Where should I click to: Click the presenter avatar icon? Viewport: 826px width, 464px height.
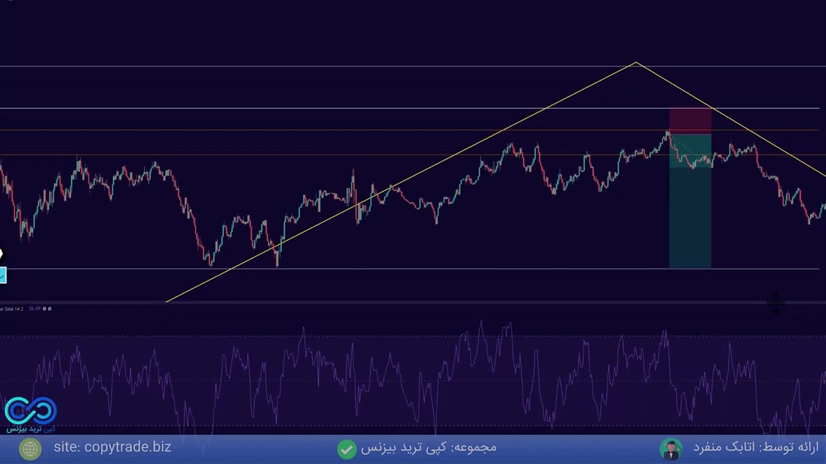coord(671,449)
